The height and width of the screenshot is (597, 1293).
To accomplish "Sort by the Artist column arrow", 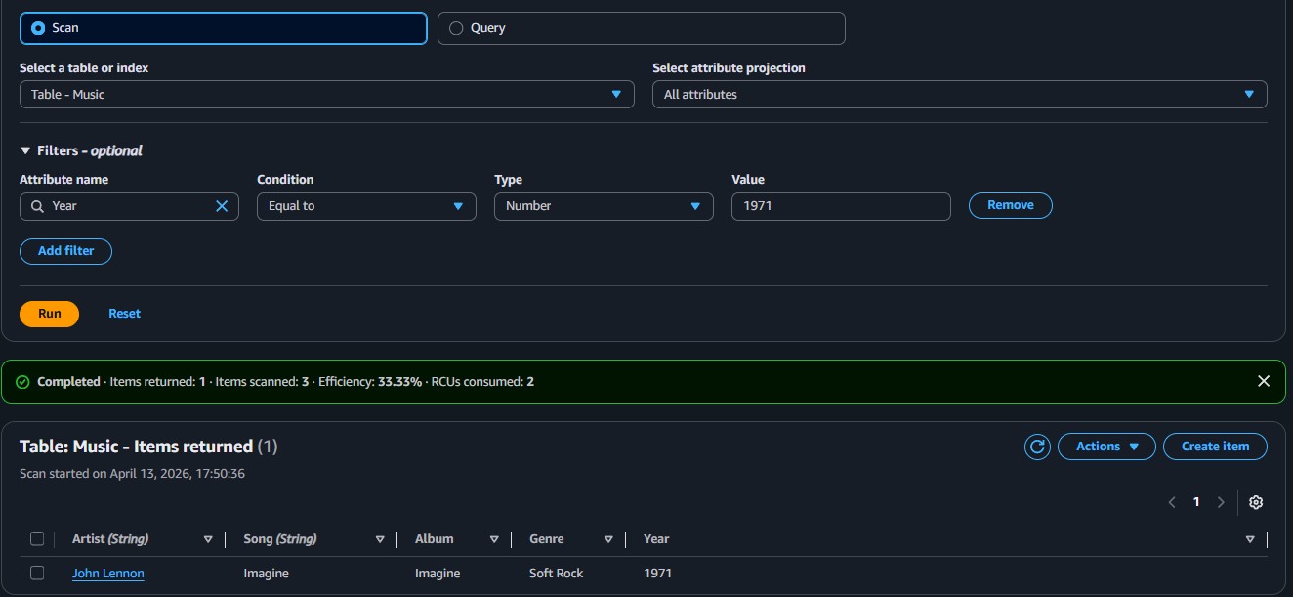I will [208, 539].
